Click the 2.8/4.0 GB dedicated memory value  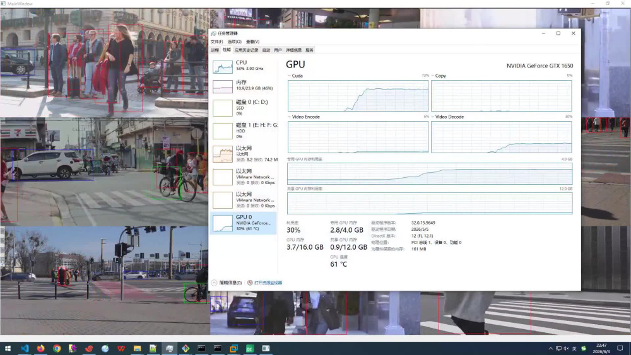point(346,230)
